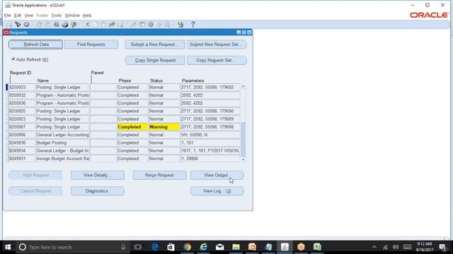
Task: Click the General Ledger Accounting name cell
Action: pos(62,135)
